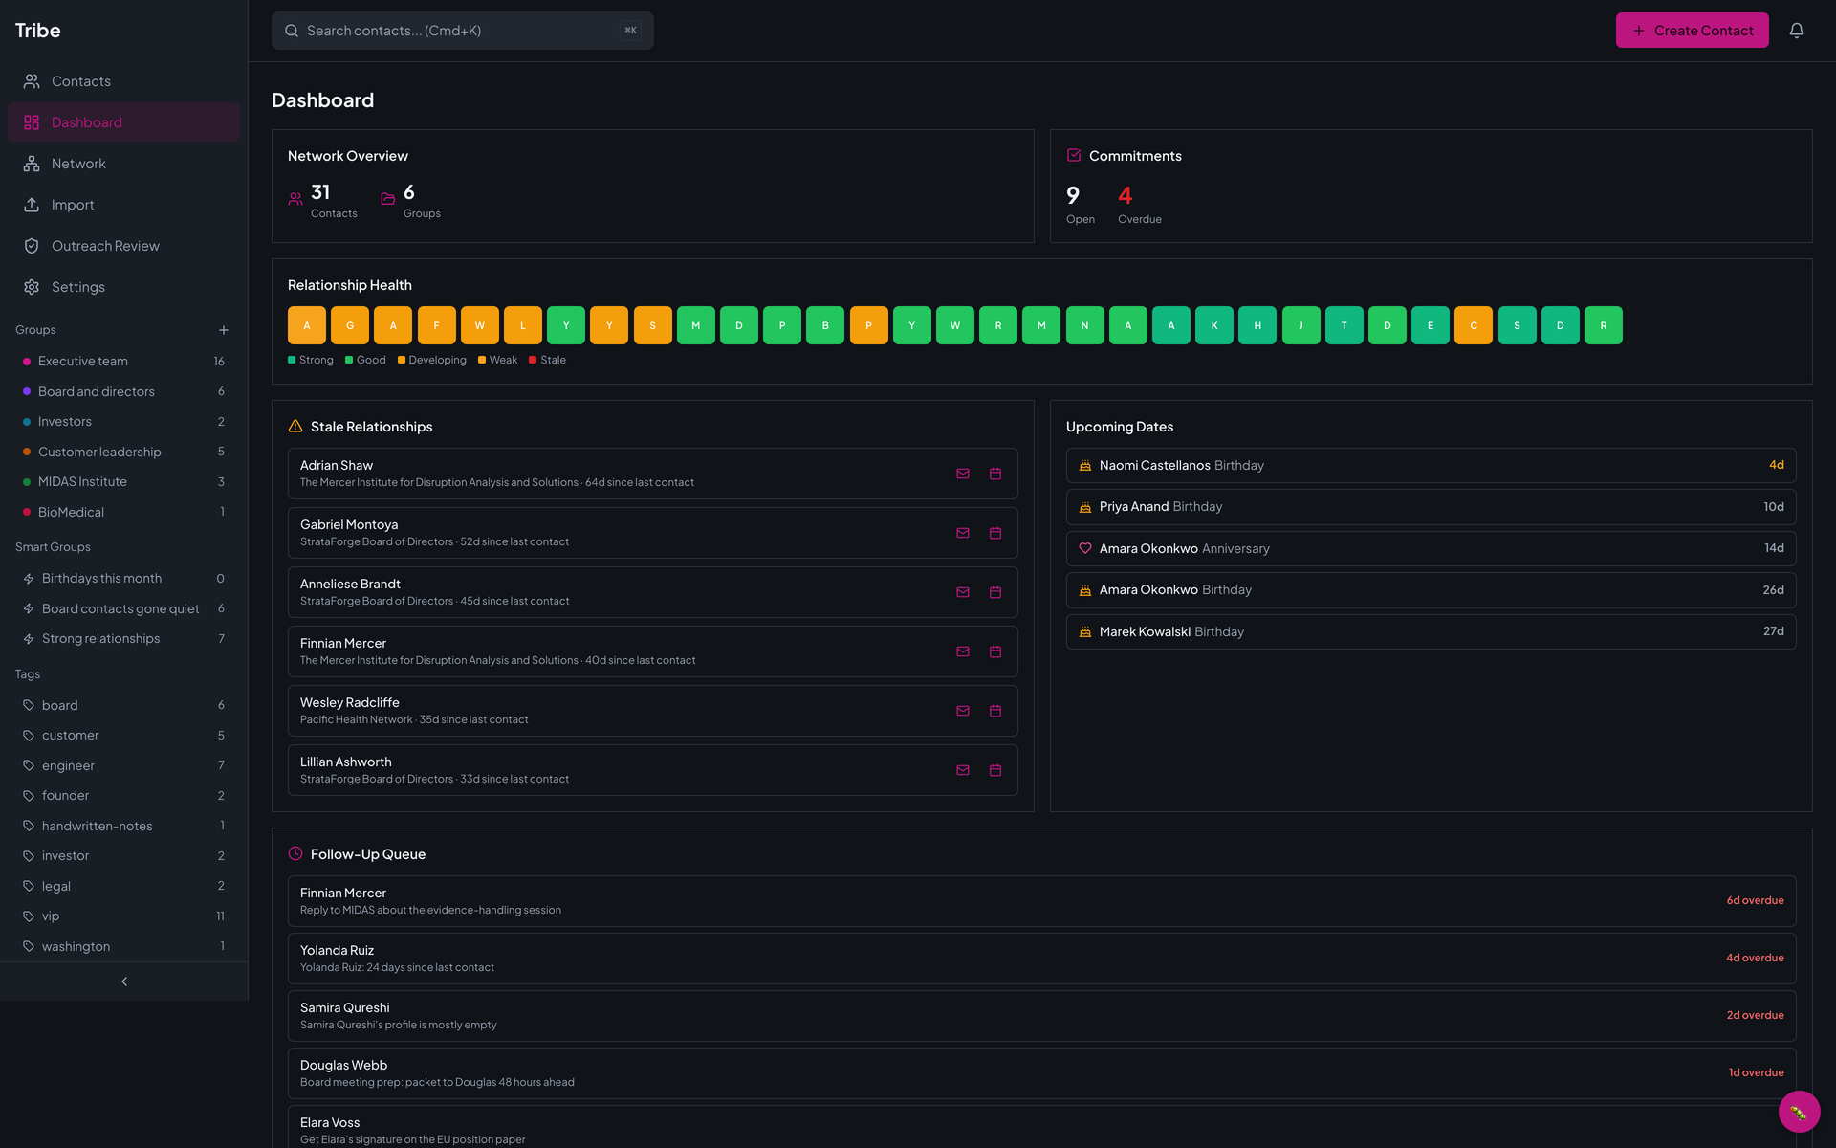The height and width of the screenshot is (1148, 1836).
Task: Open Priya Anand birthday entry
Action: click(x=1432, y=507)
